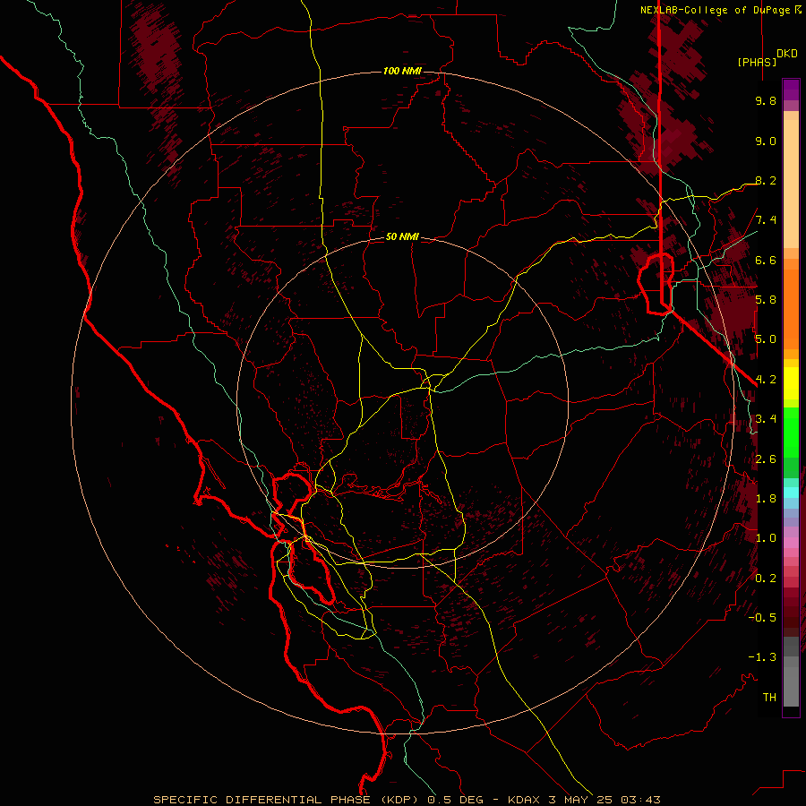
Task: Click the -1.3 scale value
Action: coord(762,657)
